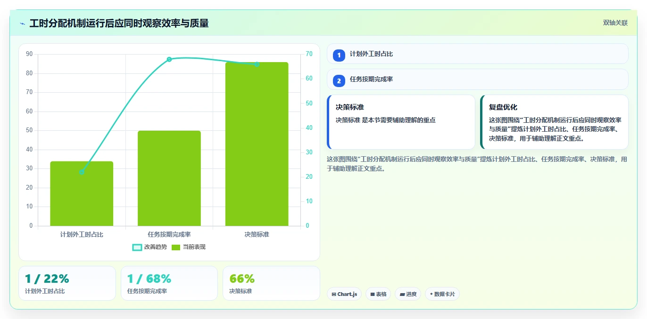The width and height of the screenshot is (647, 319).
Task: Select the 66% stat card
Action: (x=271, y=283)
